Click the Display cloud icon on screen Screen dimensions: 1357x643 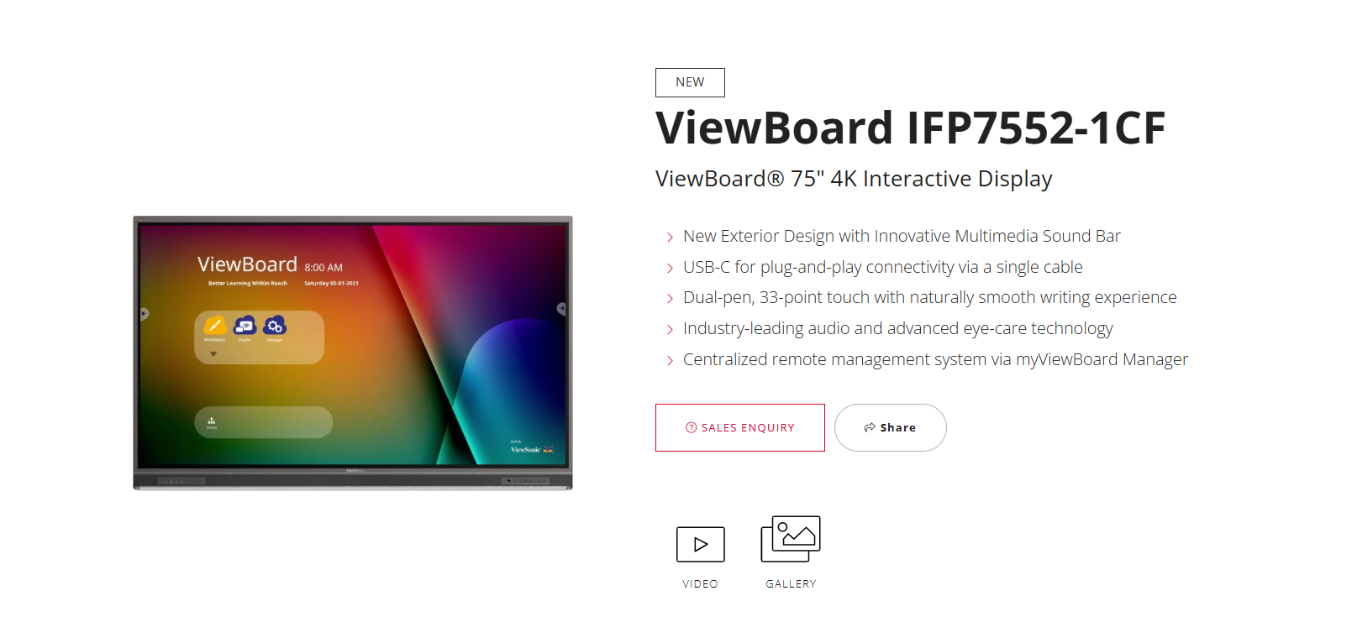pos(245,325)
